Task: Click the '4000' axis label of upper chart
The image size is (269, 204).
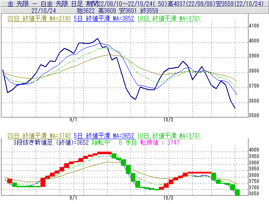Action: pyautogui.click(x=254, y=41)
